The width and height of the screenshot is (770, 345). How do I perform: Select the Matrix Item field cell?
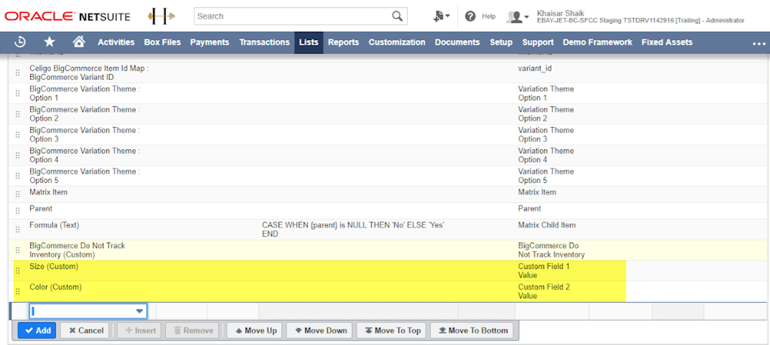pos(49,192)
